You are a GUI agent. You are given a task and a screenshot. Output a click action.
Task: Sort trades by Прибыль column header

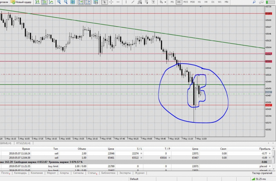point(265,149)
